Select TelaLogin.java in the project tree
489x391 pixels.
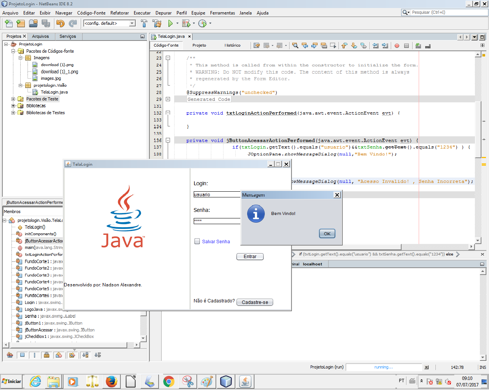pos(54,92)
